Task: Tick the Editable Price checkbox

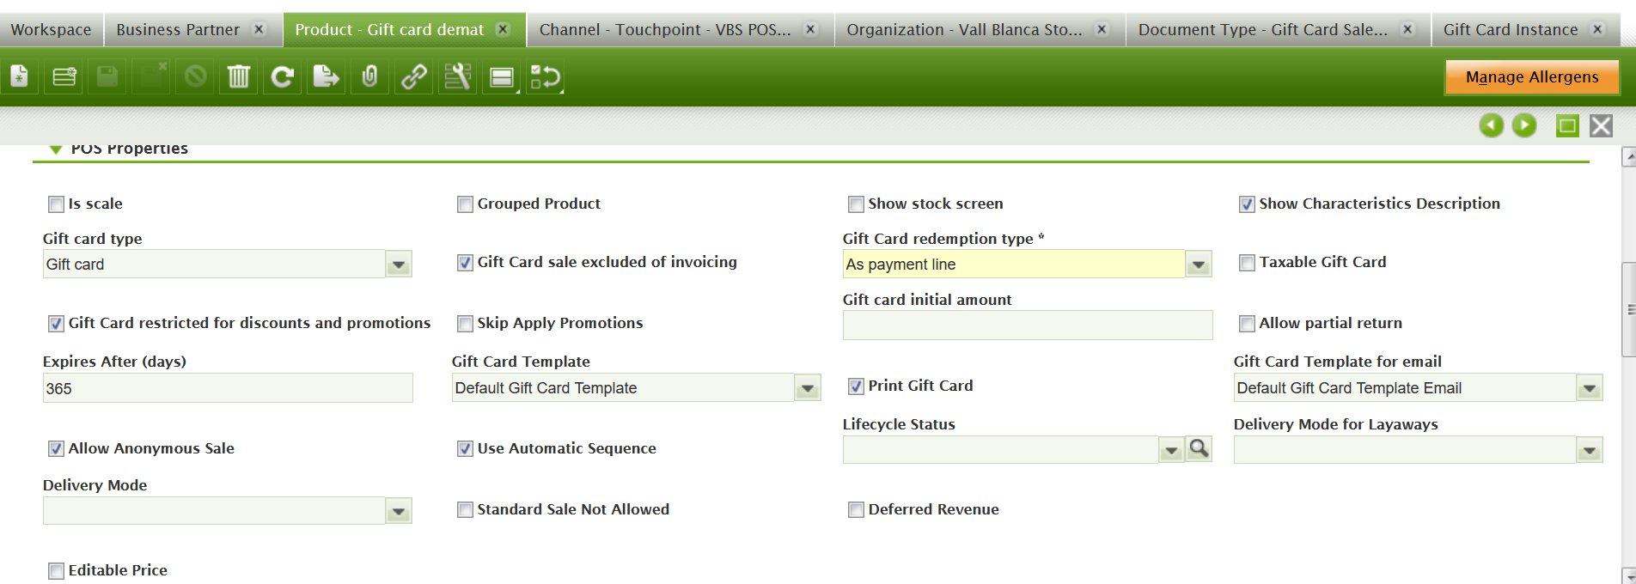Action: (x=57, y=570)
